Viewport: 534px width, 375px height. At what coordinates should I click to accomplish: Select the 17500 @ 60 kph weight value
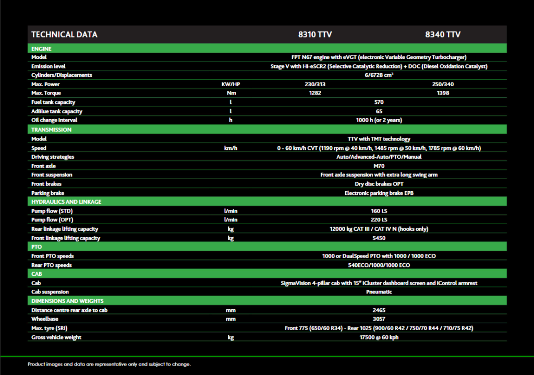[x=379, y=337]
